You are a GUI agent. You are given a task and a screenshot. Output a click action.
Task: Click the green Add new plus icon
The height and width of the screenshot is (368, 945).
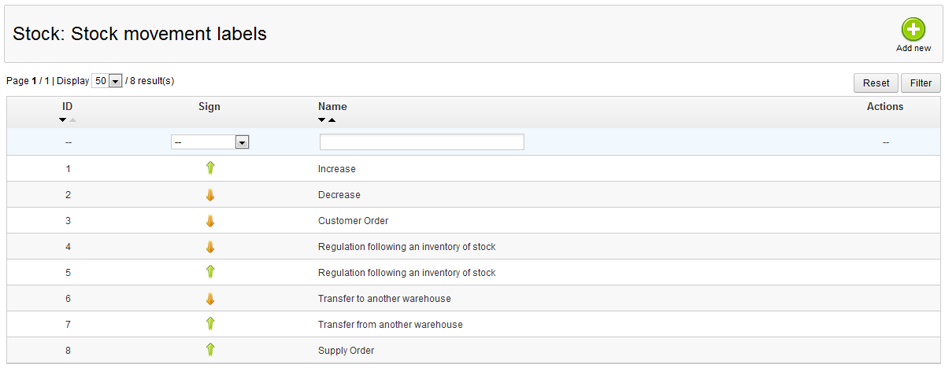913,30
